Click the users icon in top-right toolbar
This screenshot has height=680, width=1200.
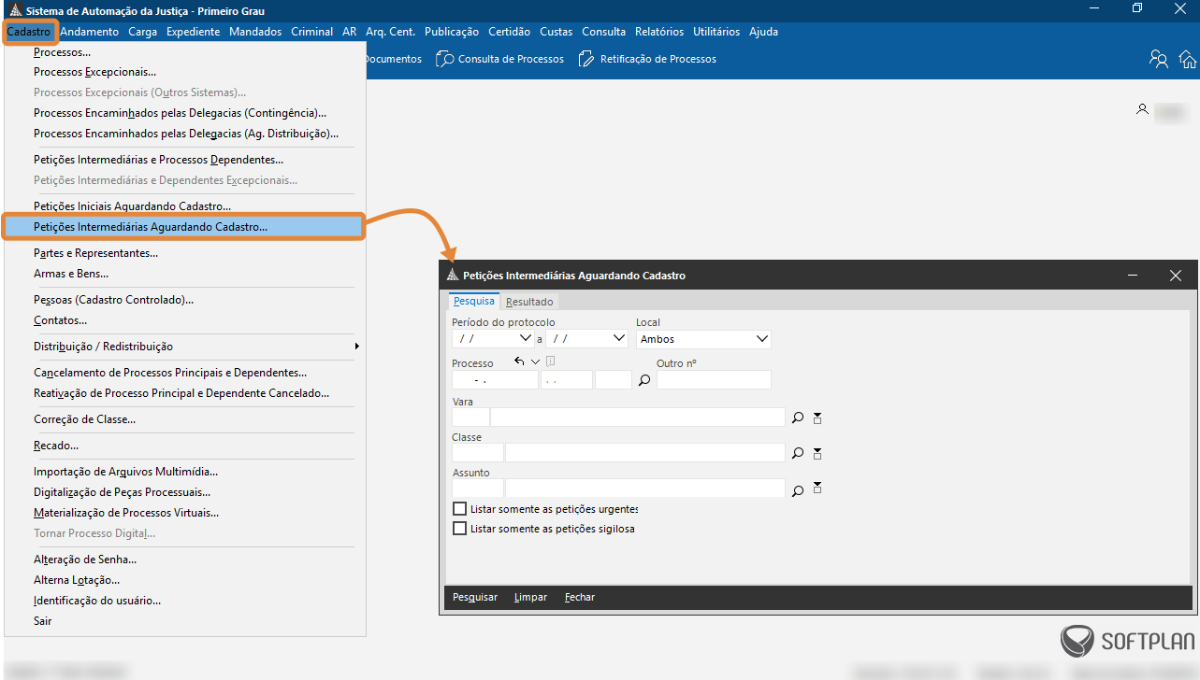coord(1159,59)
